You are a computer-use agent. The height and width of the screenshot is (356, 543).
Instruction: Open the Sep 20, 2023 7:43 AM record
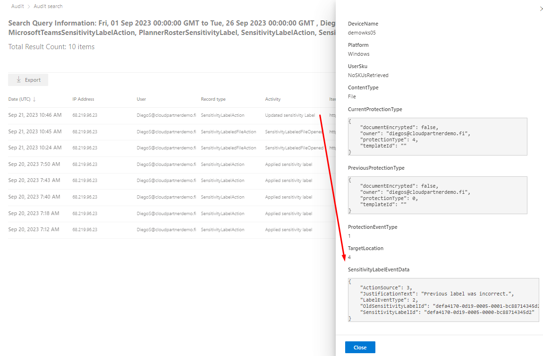click(x=34, y=181)
